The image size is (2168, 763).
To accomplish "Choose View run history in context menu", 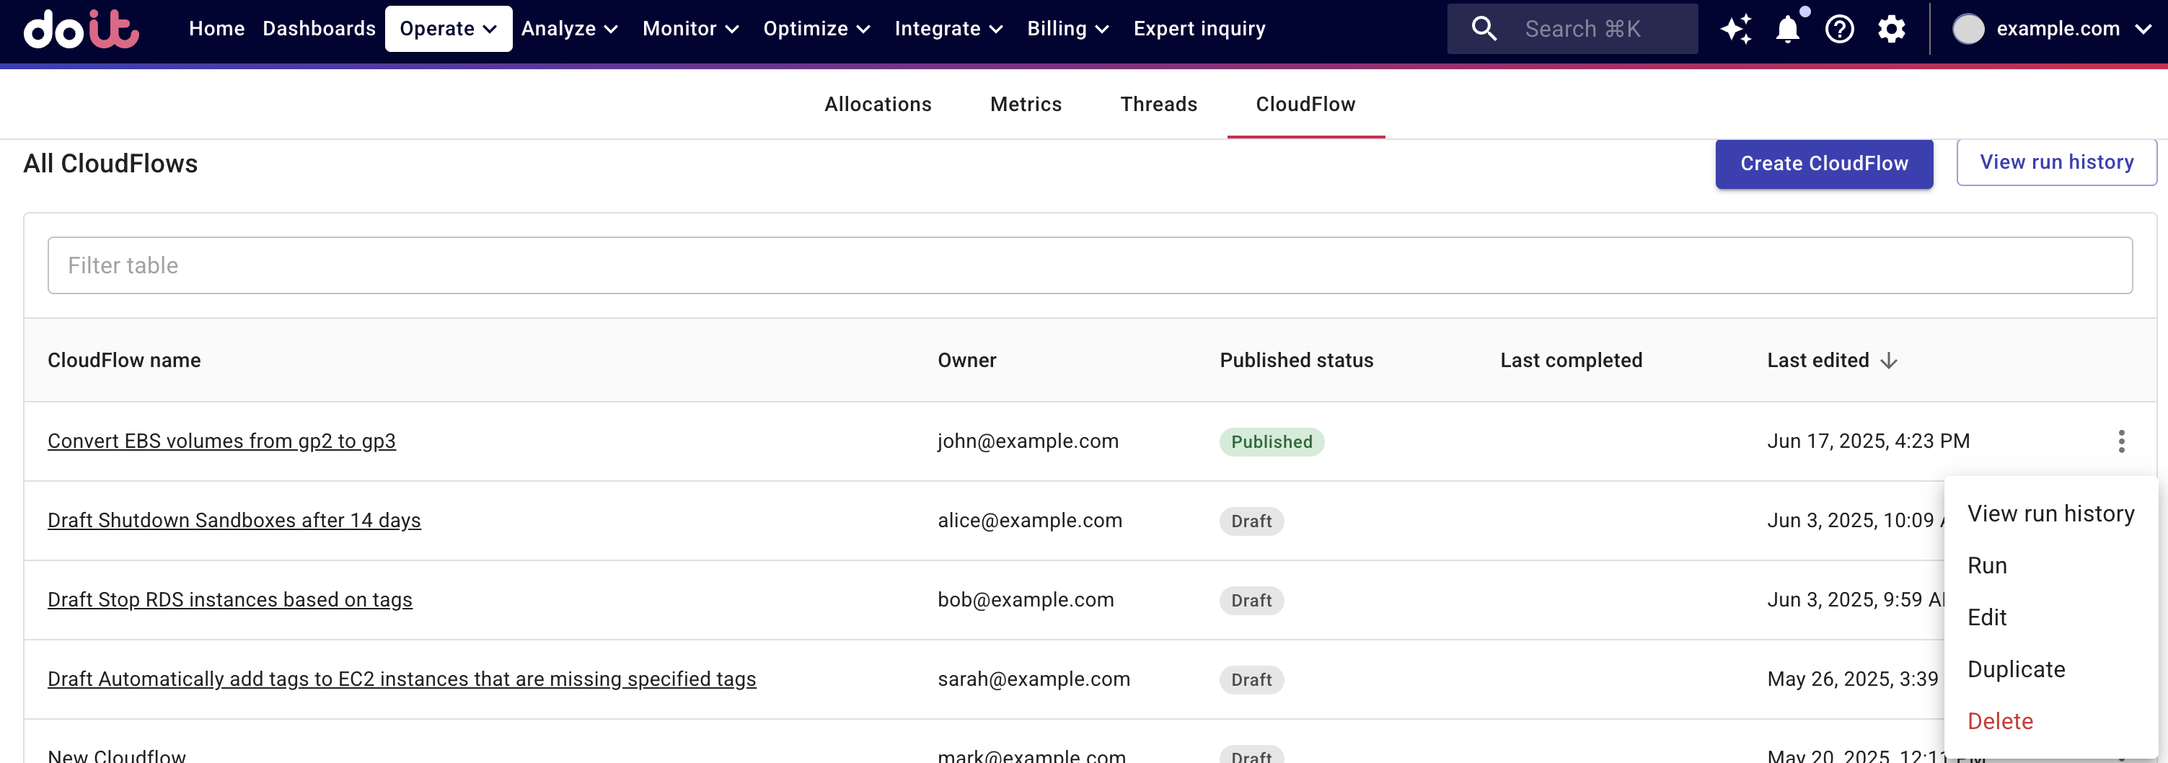I will (2050, 513).
